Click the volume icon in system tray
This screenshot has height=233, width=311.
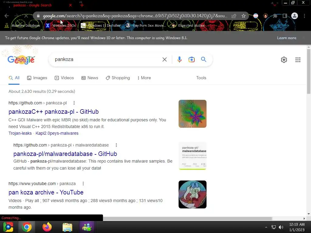click(281, 227)
